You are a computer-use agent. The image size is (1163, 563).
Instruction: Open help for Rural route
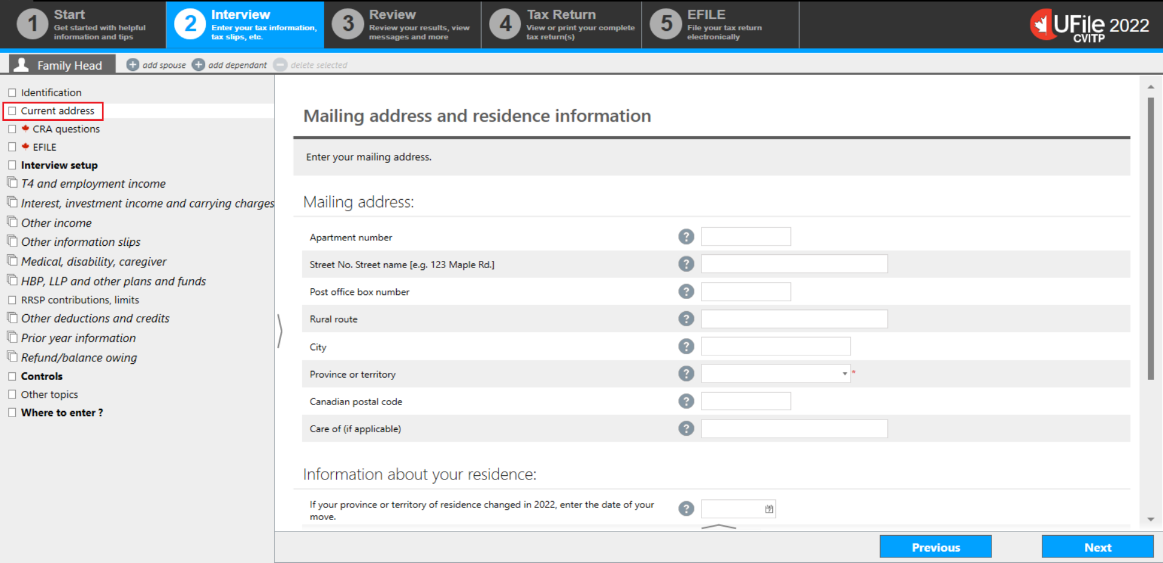coord(686,319)
